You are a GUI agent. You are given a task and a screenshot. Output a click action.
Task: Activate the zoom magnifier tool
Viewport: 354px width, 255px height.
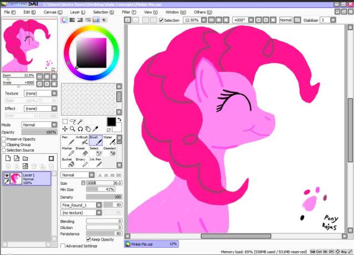73,129
